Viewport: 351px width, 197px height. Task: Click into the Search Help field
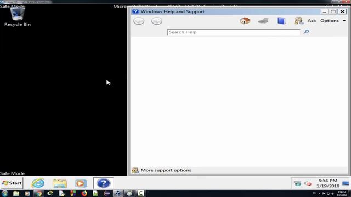[x=233, y=32]
